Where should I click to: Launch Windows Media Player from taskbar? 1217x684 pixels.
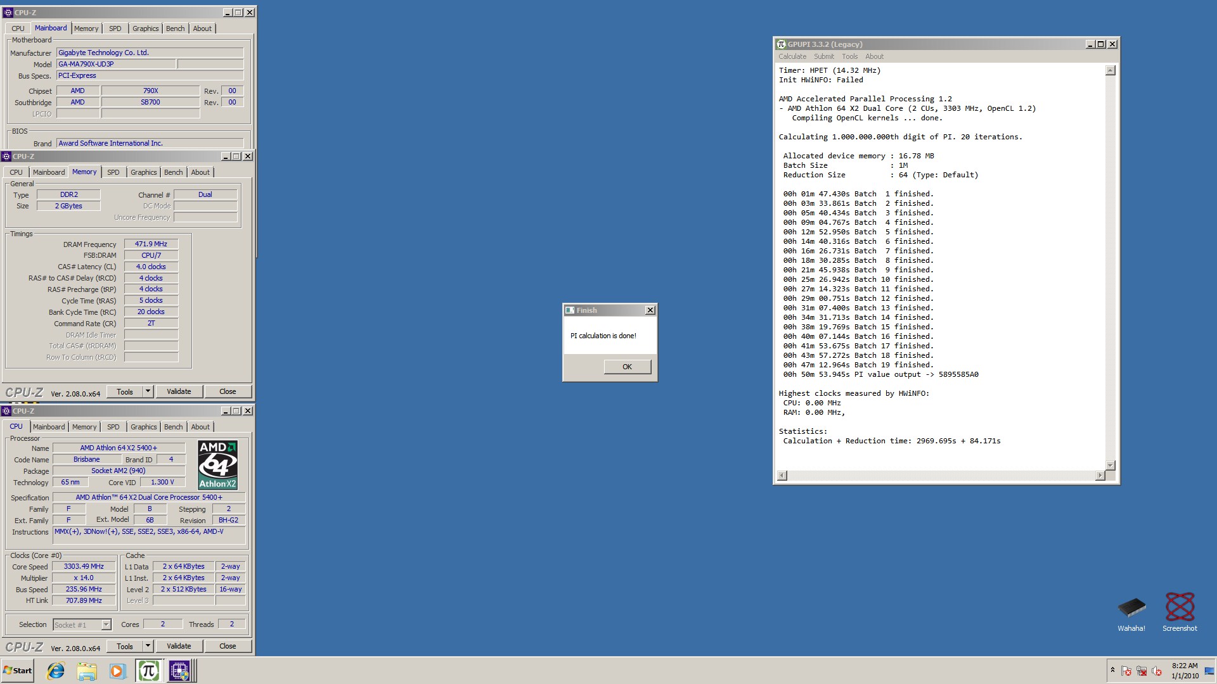(x=117, y=671)
